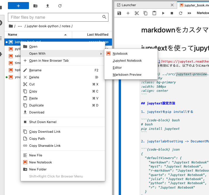Select the file row starting with 'you'

(x=13, y=77)
